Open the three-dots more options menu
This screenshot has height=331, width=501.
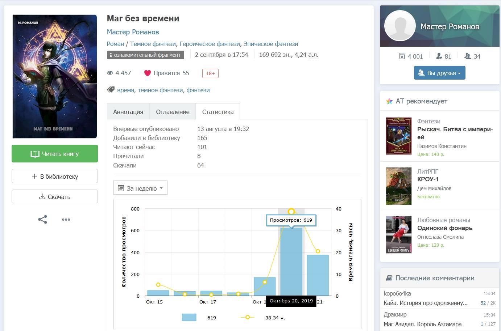point(66,220)
